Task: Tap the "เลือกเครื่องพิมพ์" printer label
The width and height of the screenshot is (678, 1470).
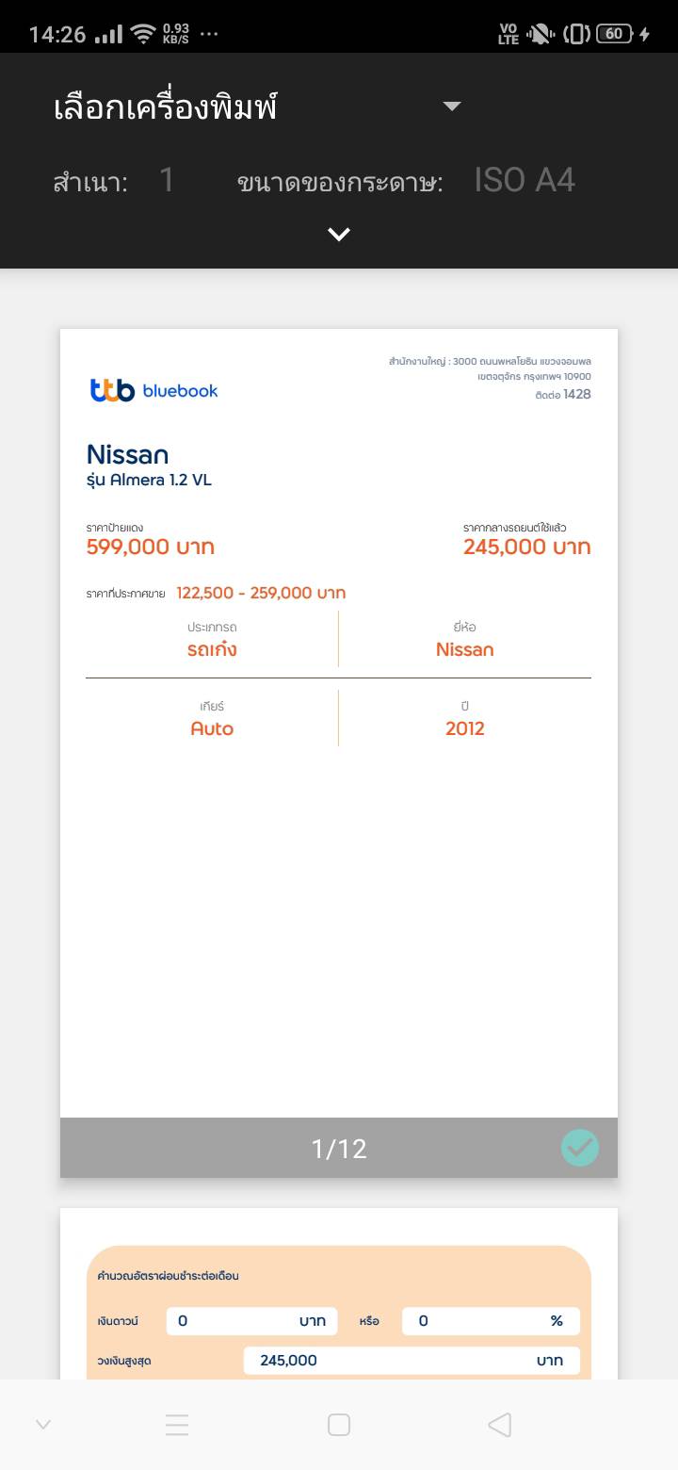Action: (166, 107)
